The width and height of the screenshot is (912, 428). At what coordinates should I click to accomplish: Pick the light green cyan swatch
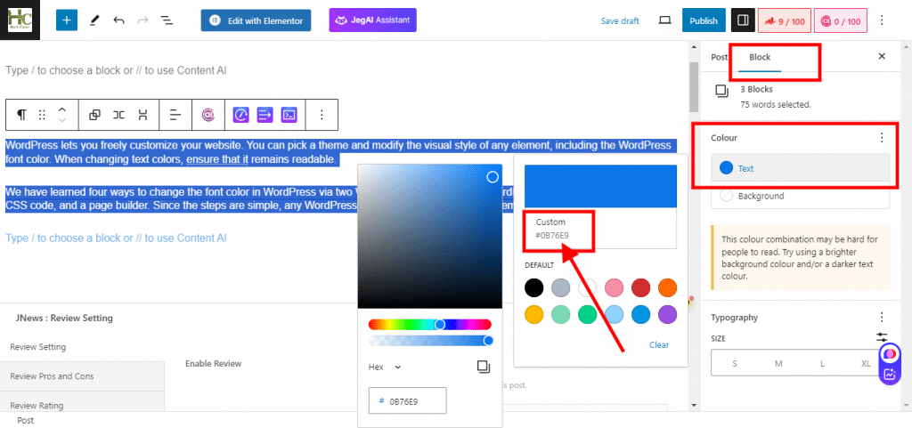coord(561,314)
